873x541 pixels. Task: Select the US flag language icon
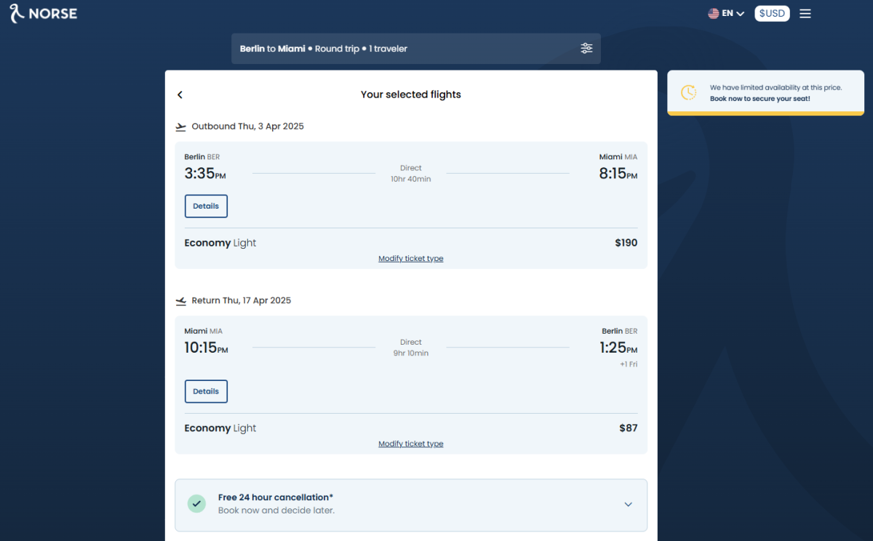pos(714,13)
